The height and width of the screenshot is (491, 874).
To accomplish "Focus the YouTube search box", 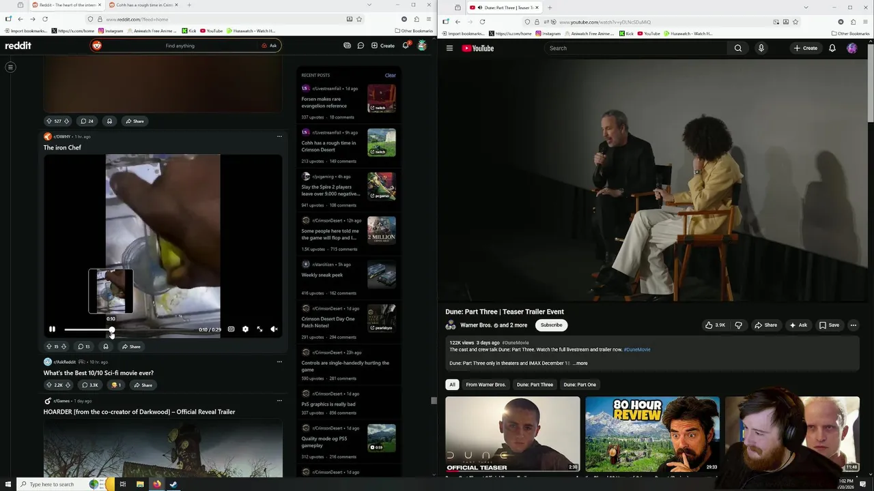I will coord(635,48).
